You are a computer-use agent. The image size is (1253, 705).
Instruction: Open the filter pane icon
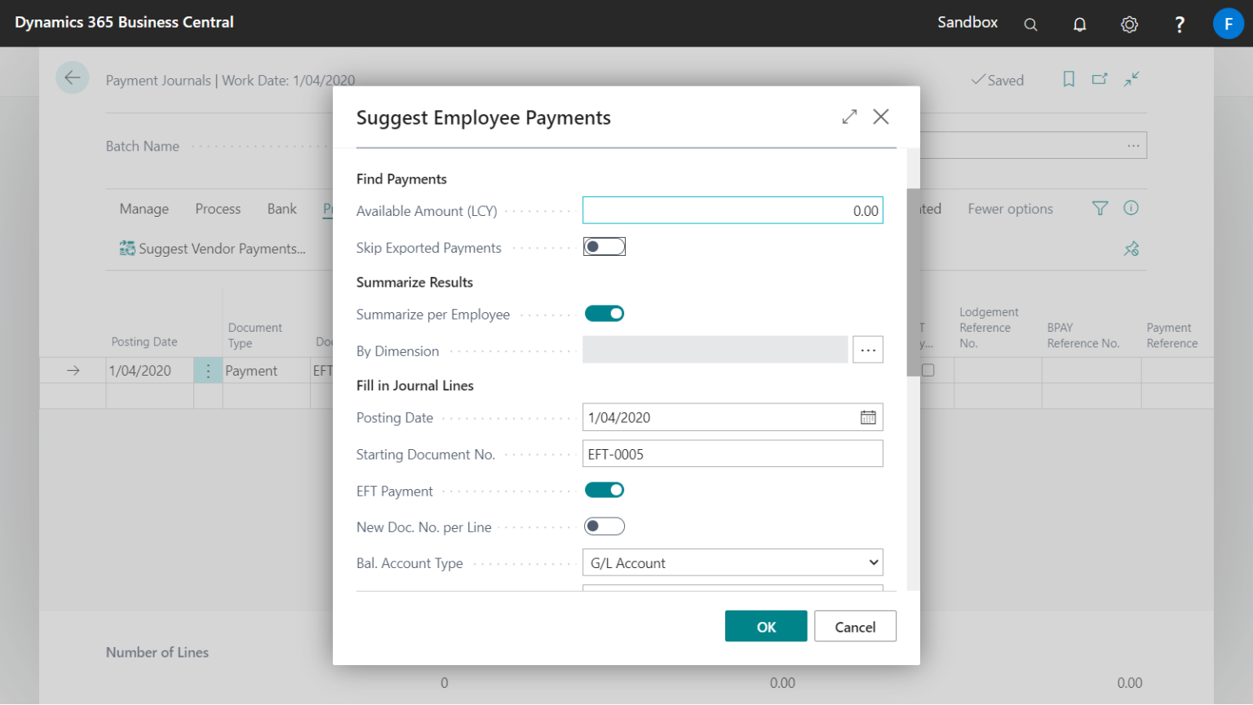[x=1099, y=209]
